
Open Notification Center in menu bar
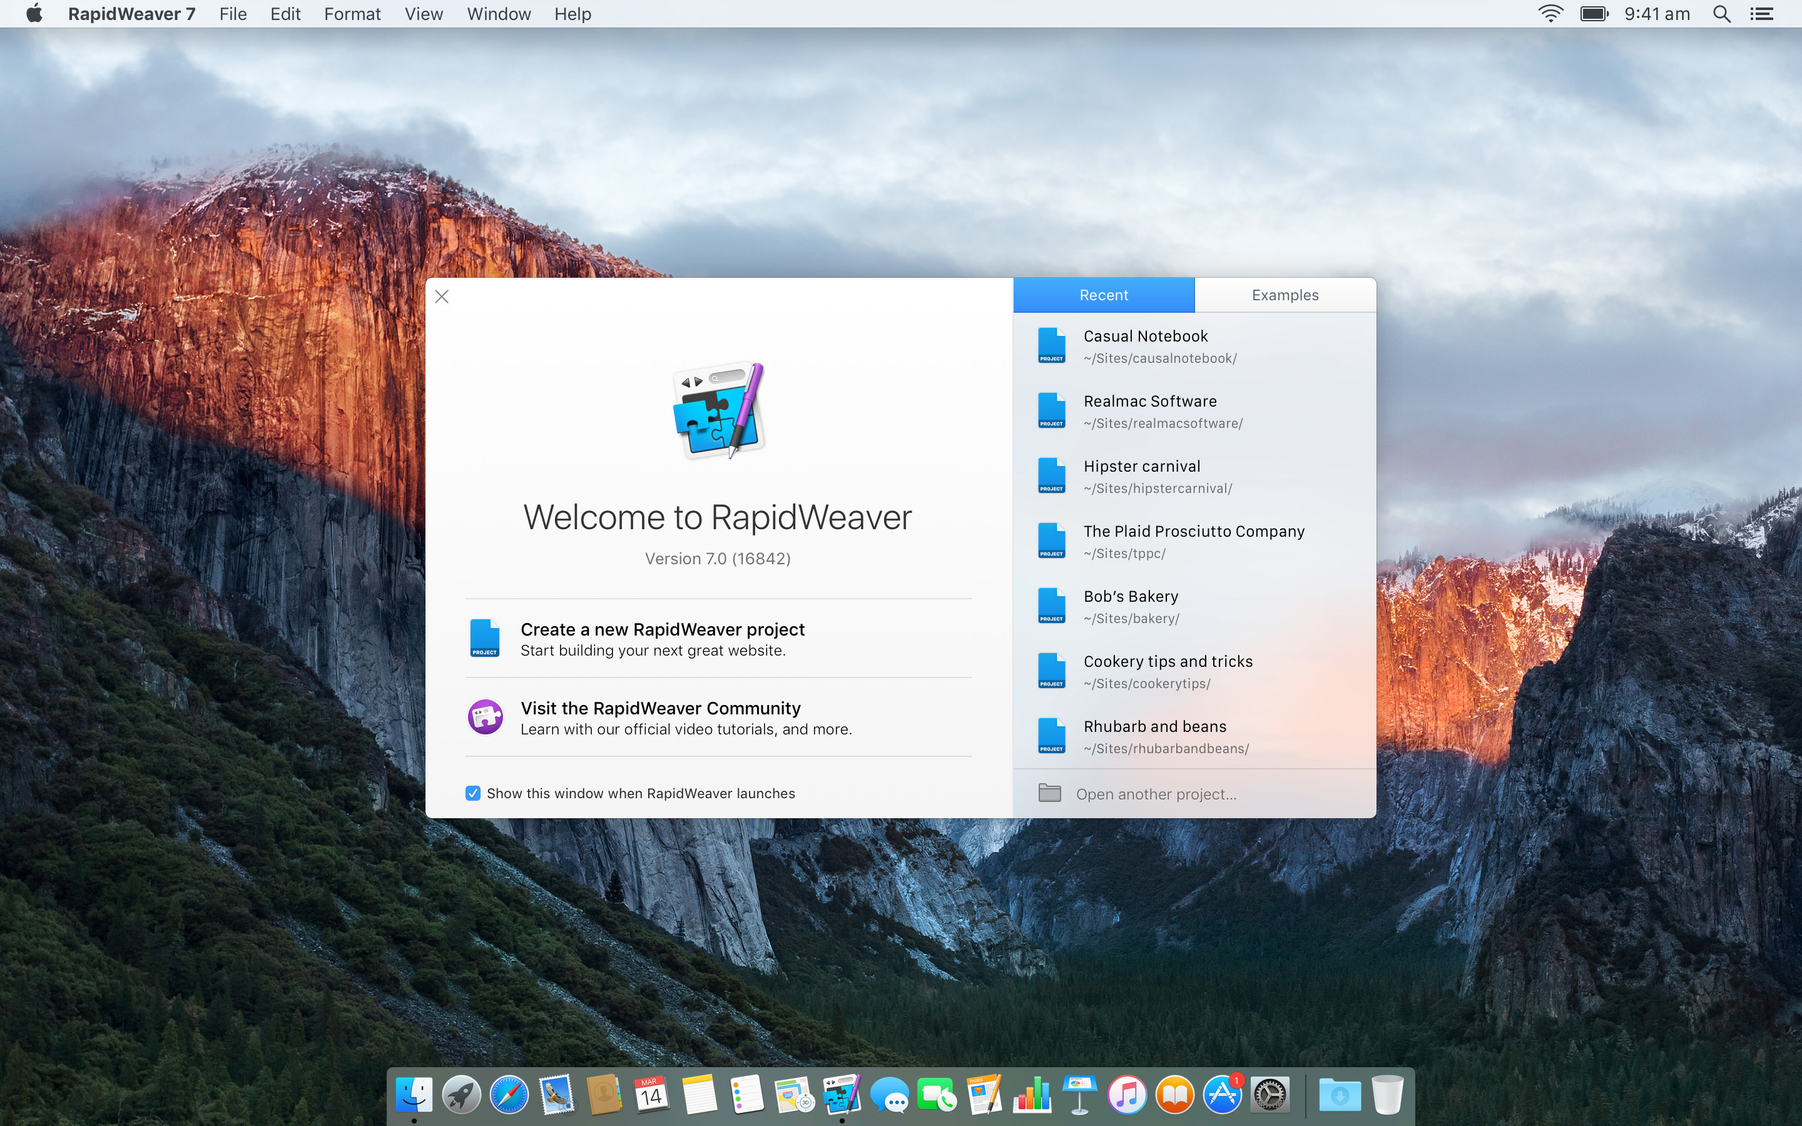click(1762, 14)
